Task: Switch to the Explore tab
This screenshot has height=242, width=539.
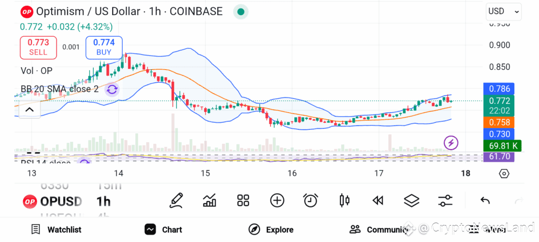Action: coord(271,229)
